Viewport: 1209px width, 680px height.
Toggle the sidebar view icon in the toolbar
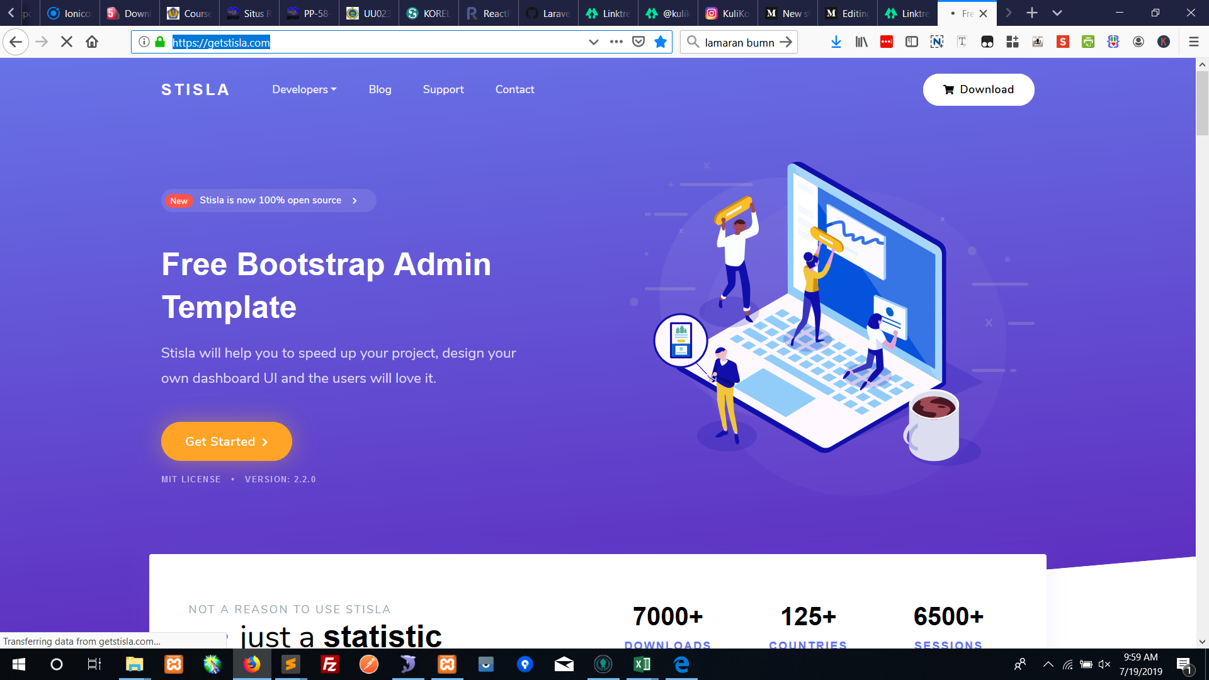click(x=912, y=42)
